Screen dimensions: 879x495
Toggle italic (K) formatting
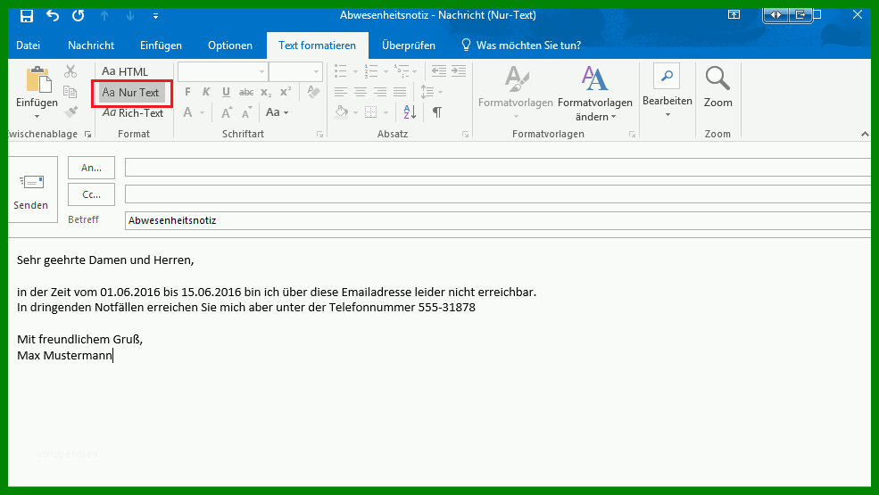point(206,92)
